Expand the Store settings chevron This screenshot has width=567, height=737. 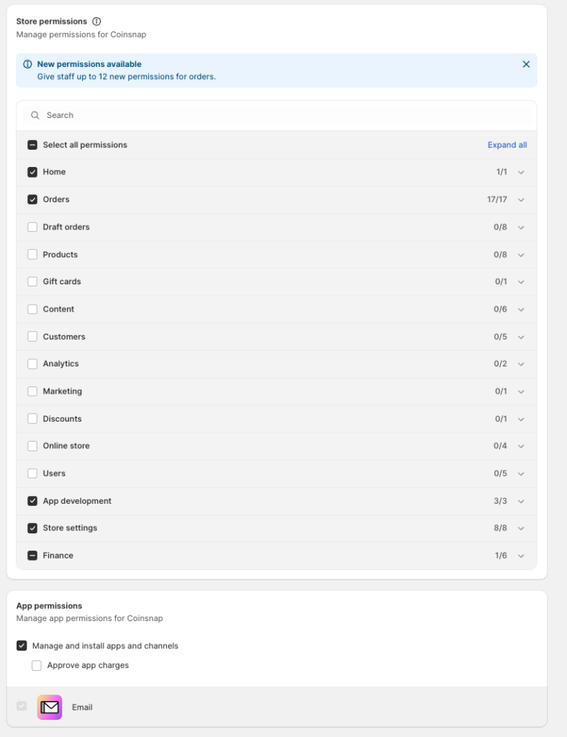coord(521,528)
